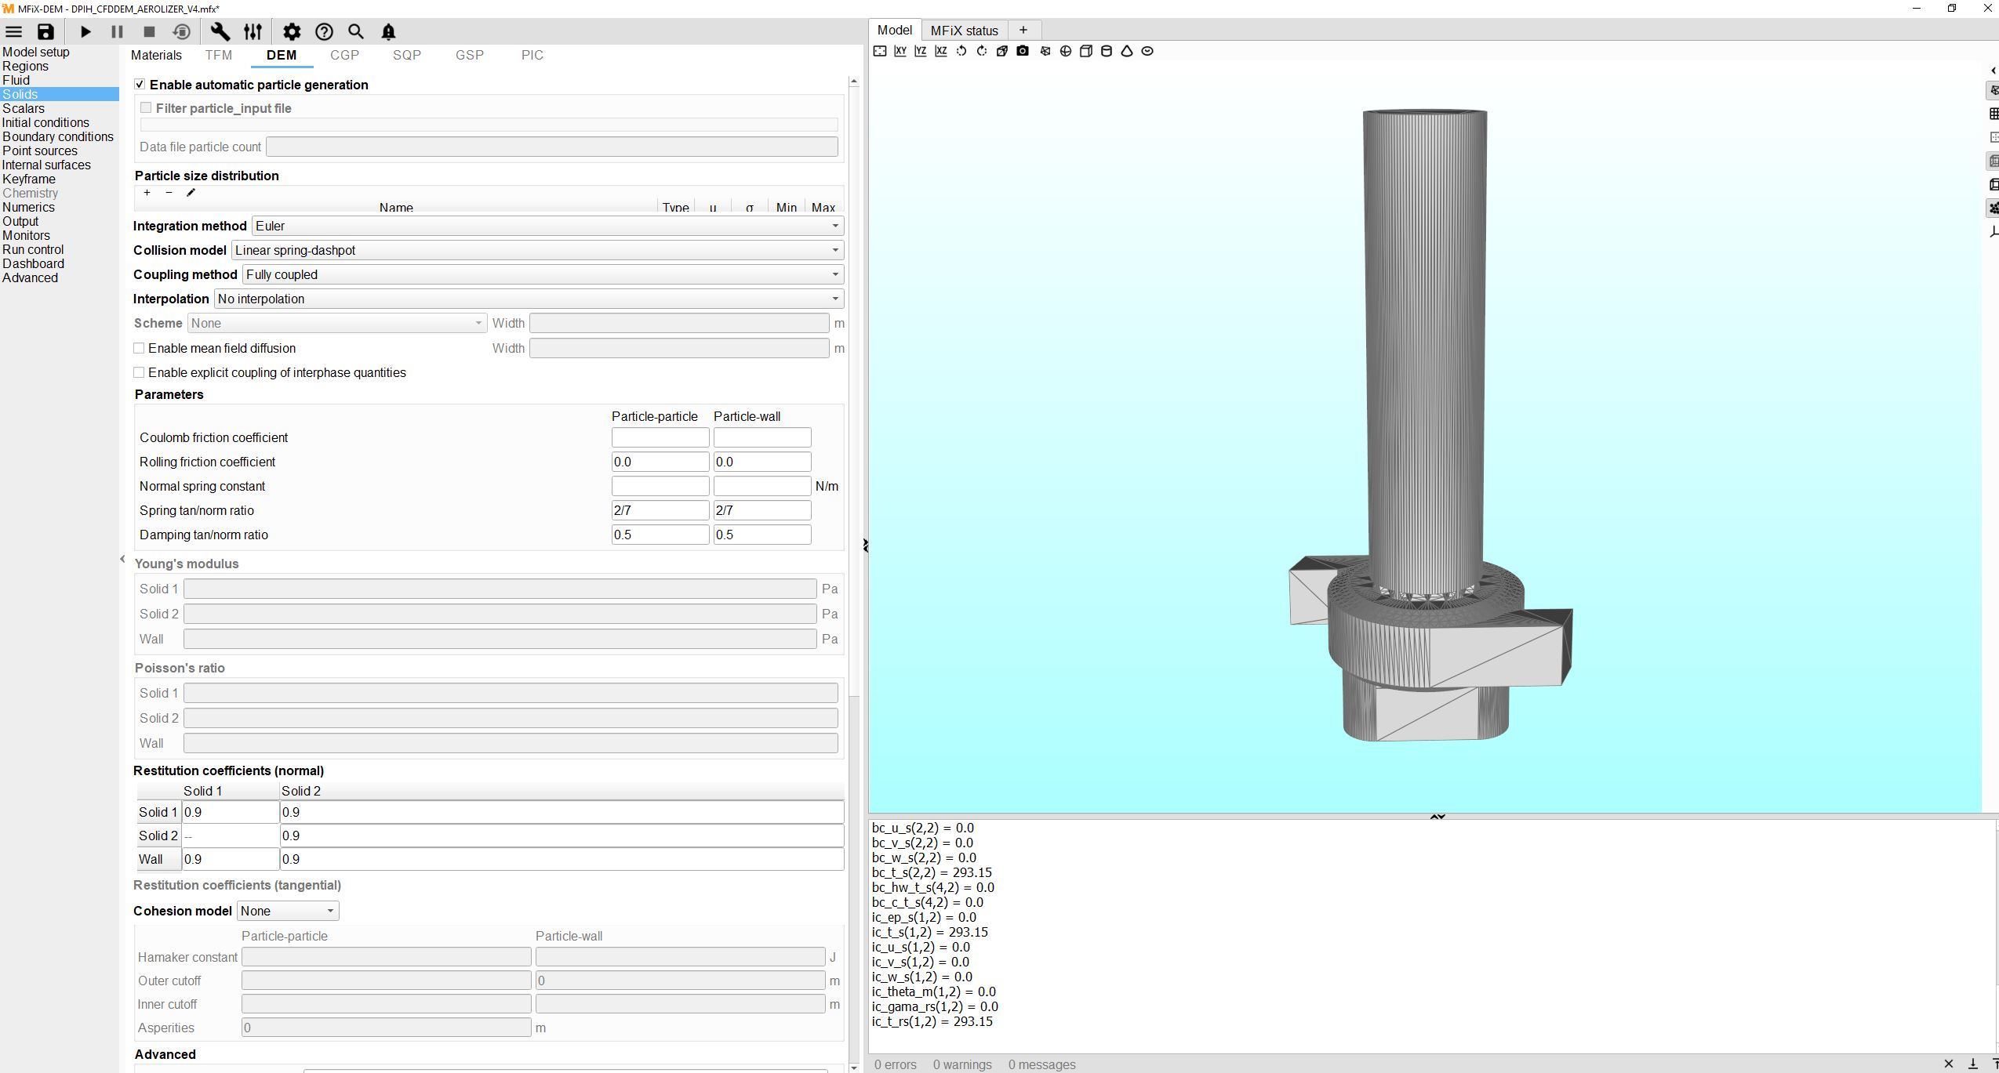
Task: Click the notification bell icon
Action: 389,32
